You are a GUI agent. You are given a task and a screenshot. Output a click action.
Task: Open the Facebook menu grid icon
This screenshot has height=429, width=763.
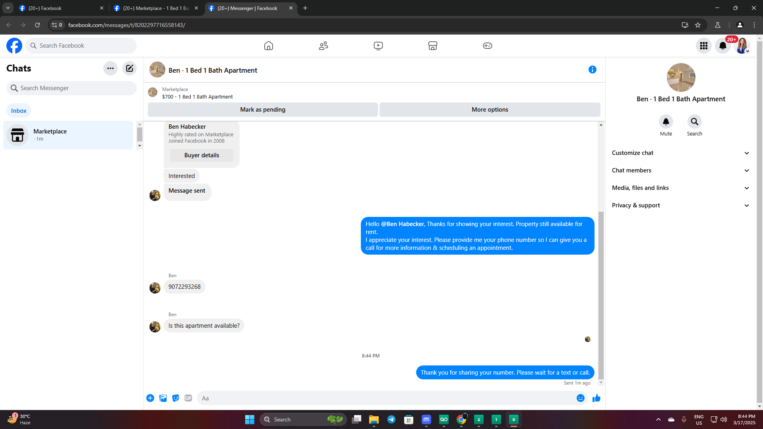(x=704, y=46)
